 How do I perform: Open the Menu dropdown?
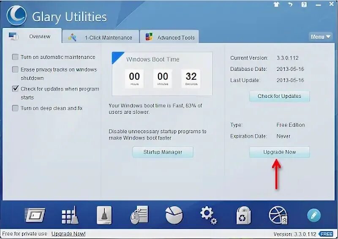(321, 37)
